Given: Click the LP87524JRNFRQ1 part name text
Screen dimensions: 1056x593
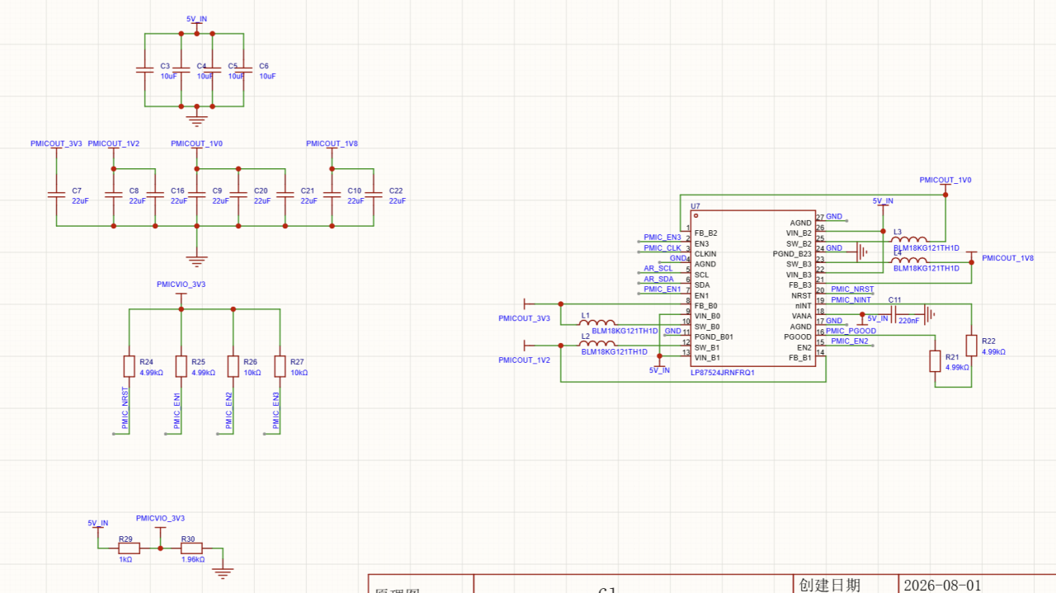Looking at the screenshot, I should (x=723, y=372).
